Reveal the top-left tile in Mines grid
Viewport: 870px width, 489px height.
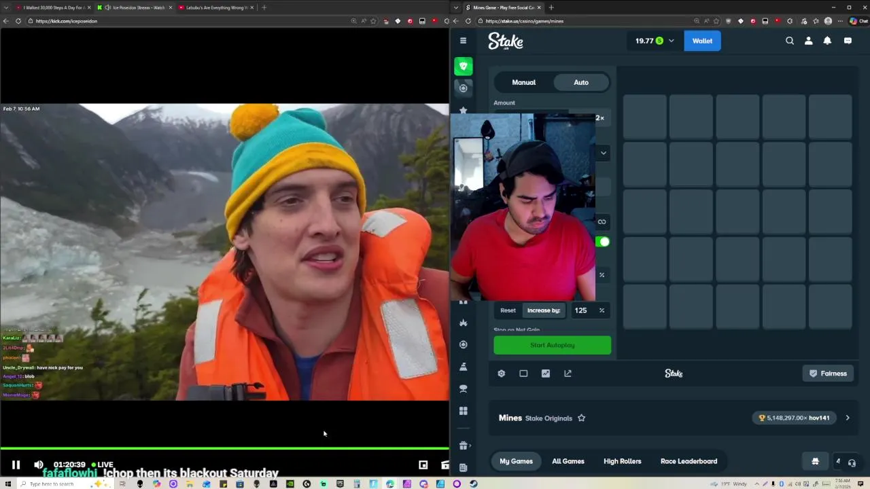[x=645, y=117]
